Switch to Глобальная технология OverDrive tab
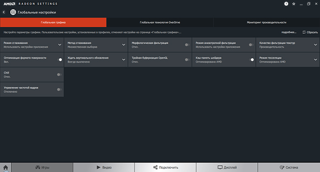320x172 pixels. 160,22
